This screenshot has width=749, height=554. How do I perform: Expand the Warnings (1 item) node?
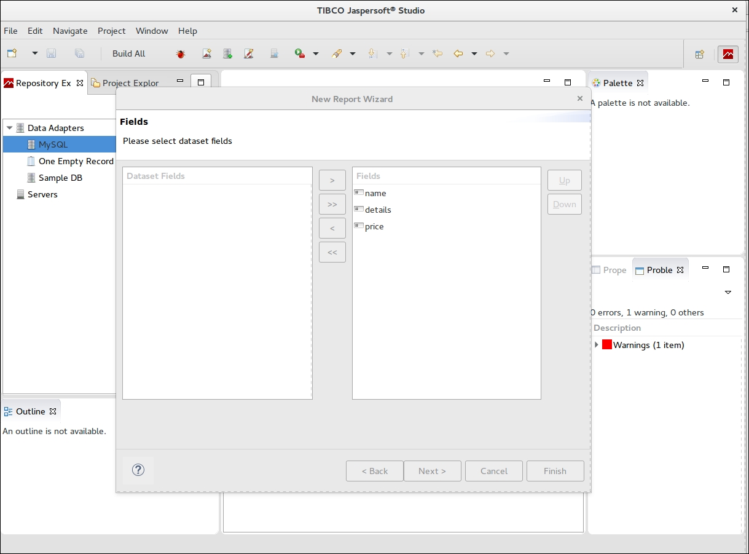point(597,345)
